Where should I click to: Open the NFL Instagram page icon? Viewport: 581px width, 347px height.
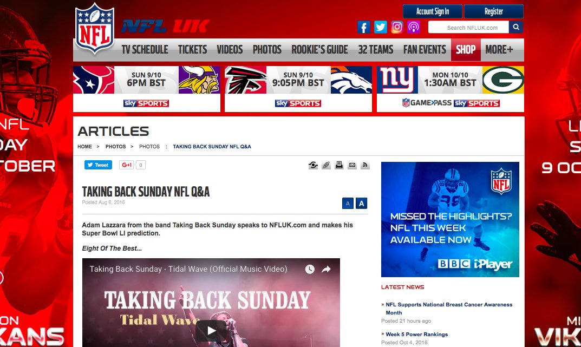pyautogui.click(x=397, y=27)
